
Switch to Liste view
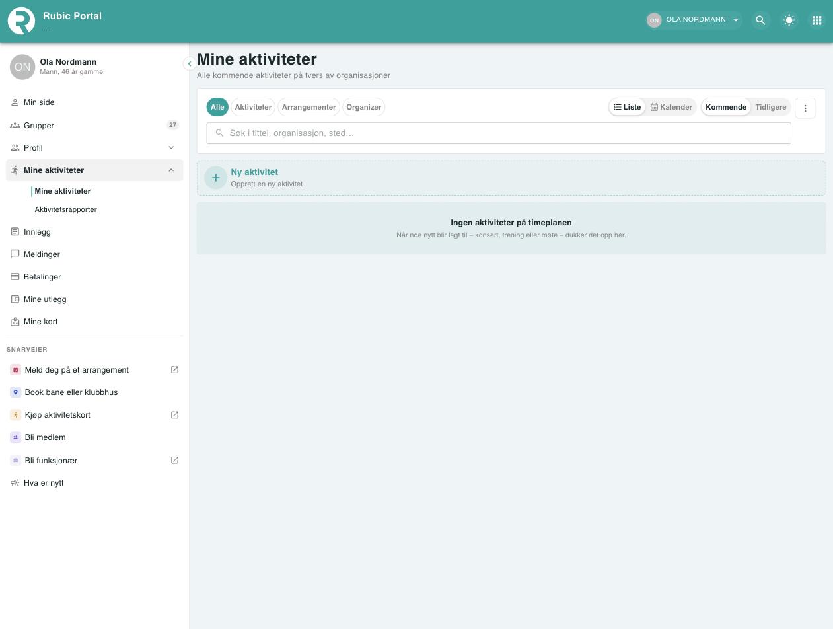tap(627, 107)
